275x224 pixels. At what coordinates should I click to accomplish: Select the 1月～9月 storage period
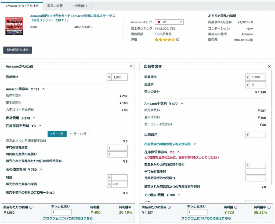[57, 134]
